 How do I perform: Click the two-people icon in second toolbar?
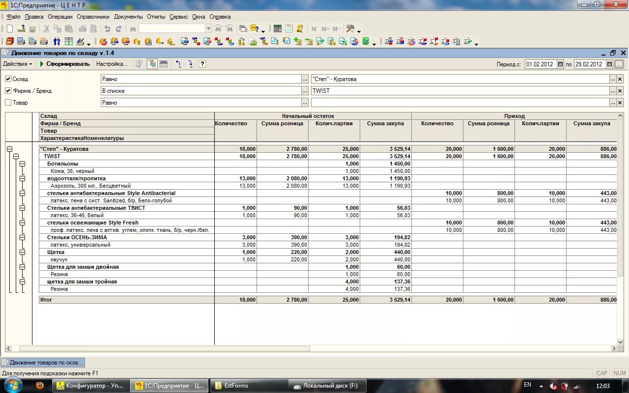click(x=57, y=42)
